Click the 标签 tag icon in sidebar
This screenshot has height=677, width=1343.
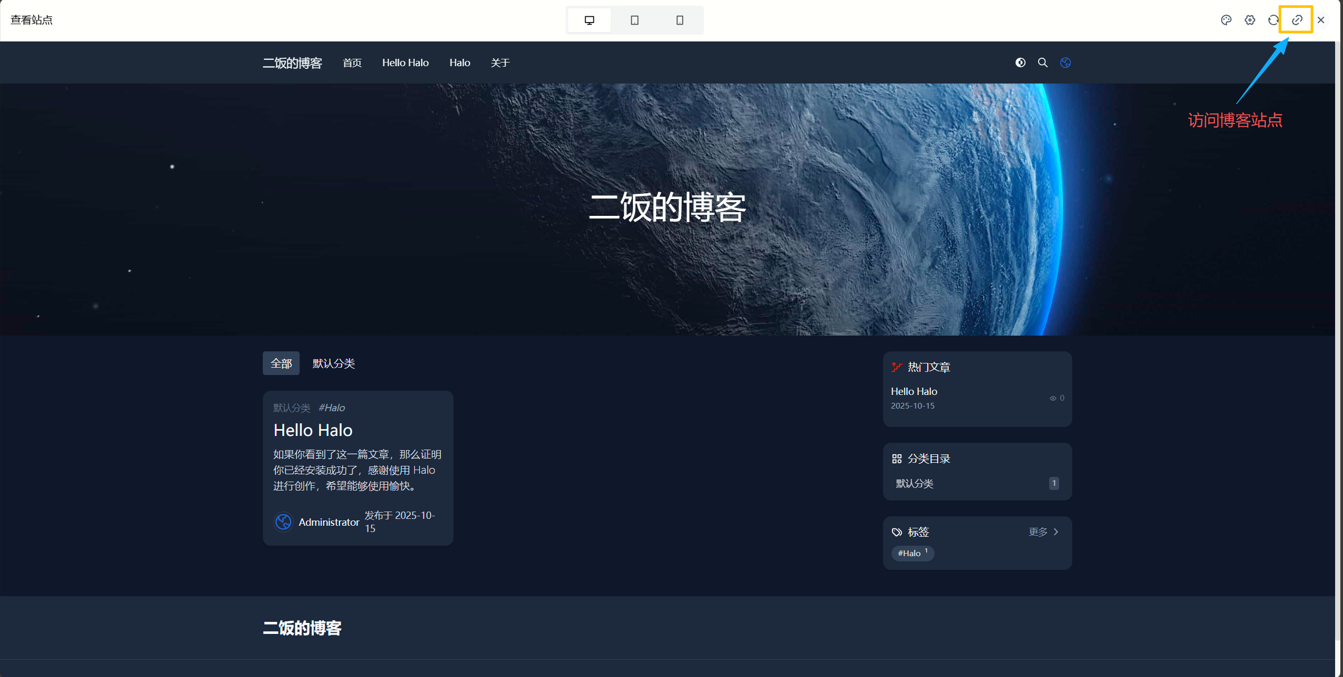897,532
